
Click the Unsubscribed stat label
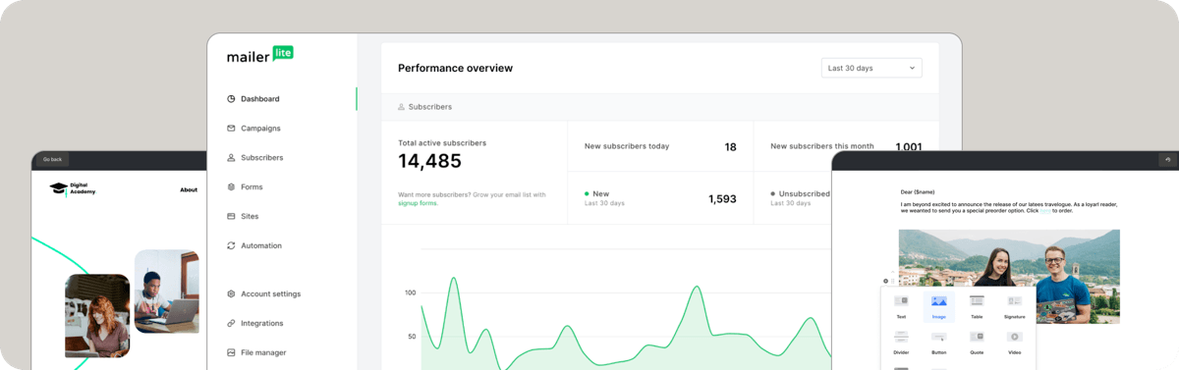pyautogui.click(x=805, y=194)
